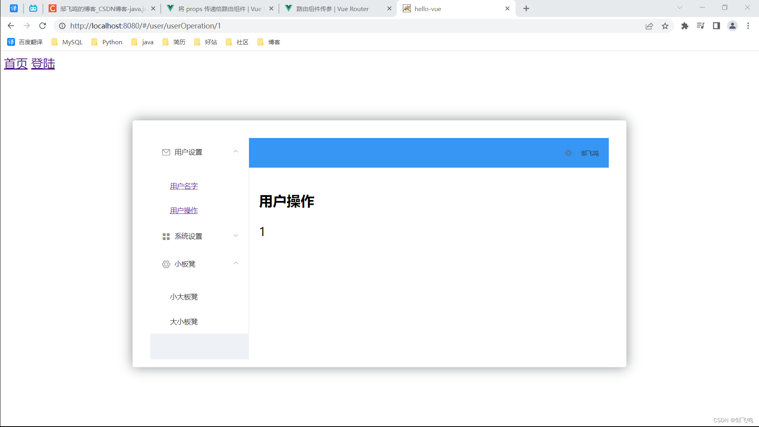
Task: Open the Chrome three-dot menu
Action: [x=748, y=26]
